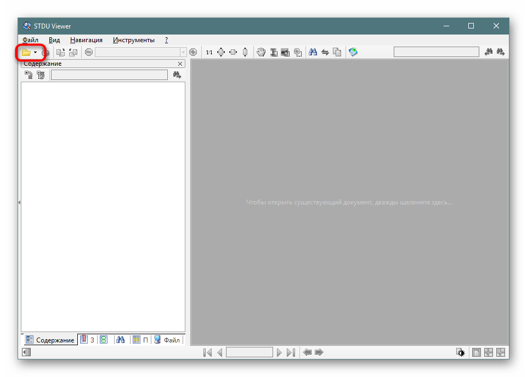Click the zoom out minus button

[x=89, y=52]
